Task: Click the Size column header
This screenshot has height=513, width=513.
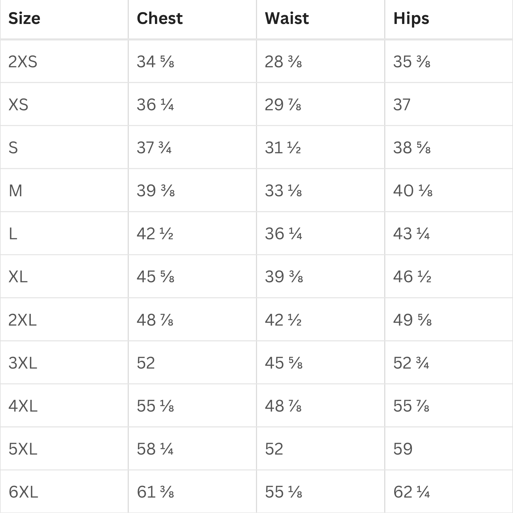Action: coord(24,18)
